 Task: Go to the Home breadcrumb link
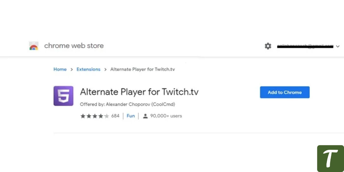[60, 69]
